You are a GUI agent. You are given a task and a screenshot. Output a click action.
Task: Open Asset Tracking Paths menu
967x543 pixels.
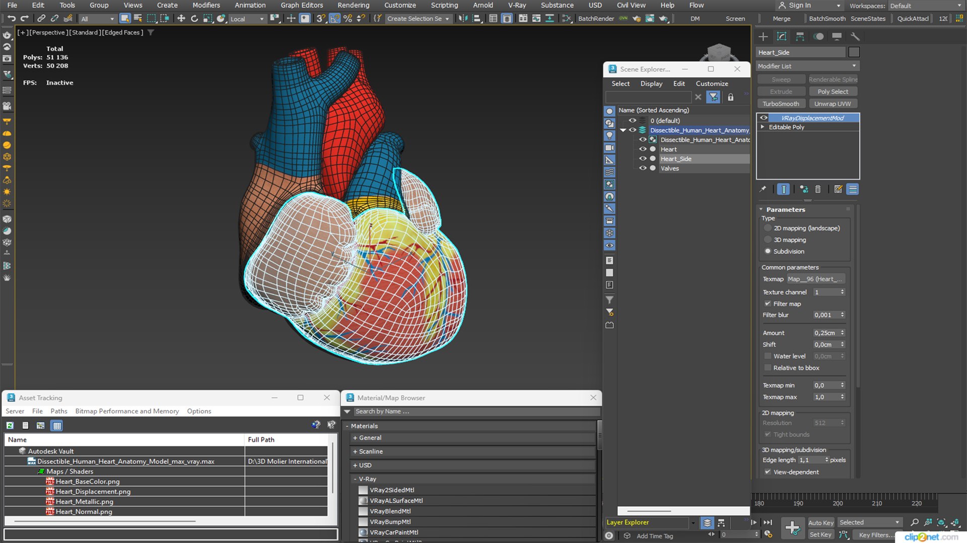click(58, 411)
